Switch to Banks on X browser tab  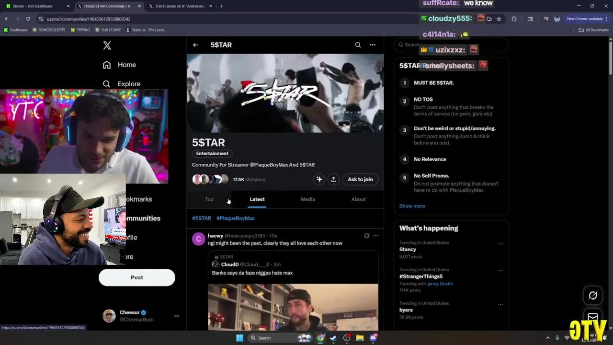tap(180, 6)
